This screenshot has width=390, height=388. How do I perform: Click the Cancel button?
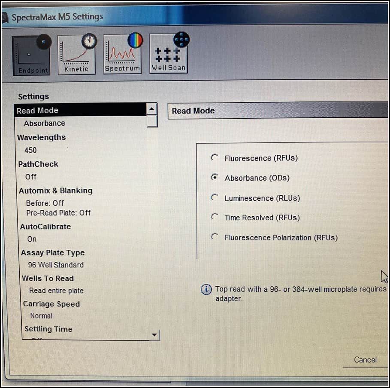click(365, 360)
